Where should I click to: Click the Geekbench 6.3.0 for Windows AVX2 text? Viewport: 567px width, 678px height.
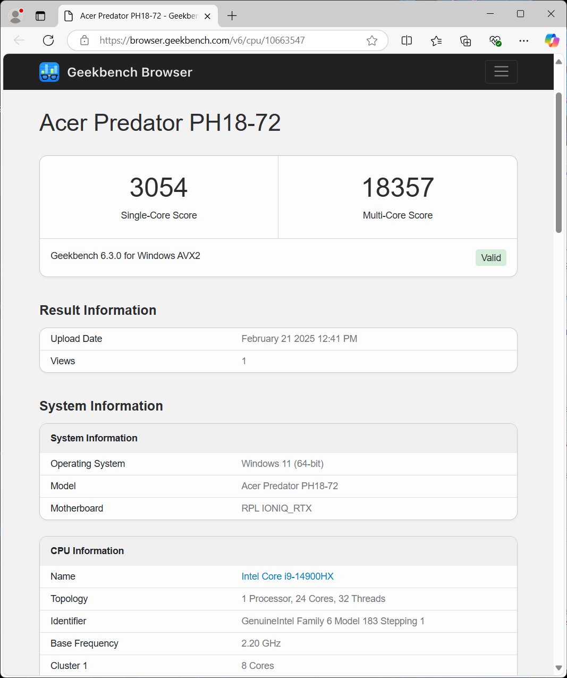tap(125, 256)
